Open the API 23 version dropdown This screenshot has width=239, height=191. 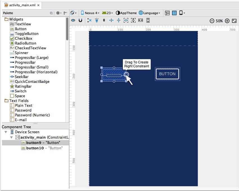click(x=107, y=13)
